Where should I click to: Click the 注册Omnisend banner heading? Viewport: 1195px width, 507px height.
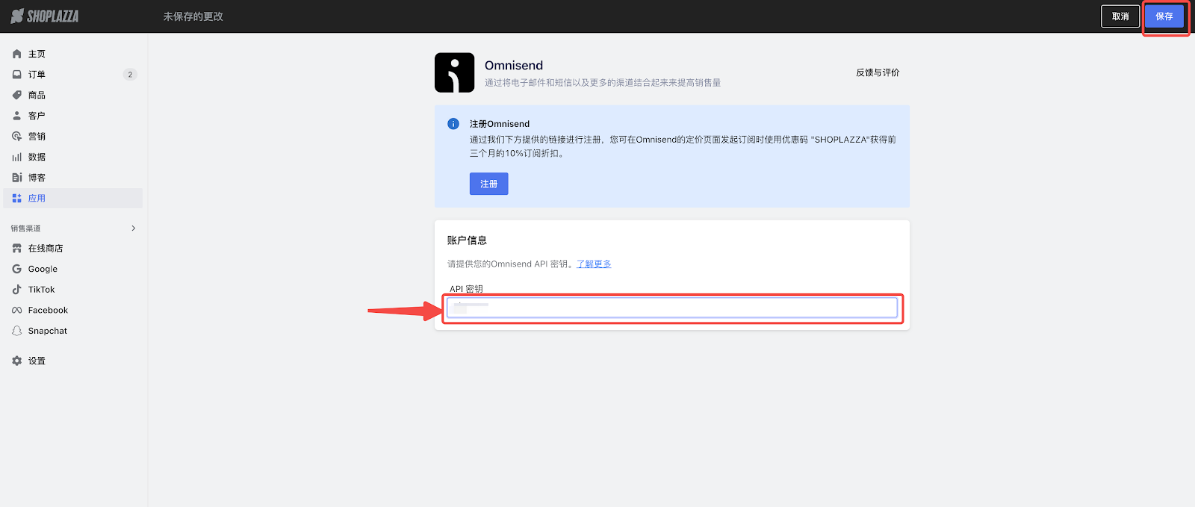pos(500,124)
